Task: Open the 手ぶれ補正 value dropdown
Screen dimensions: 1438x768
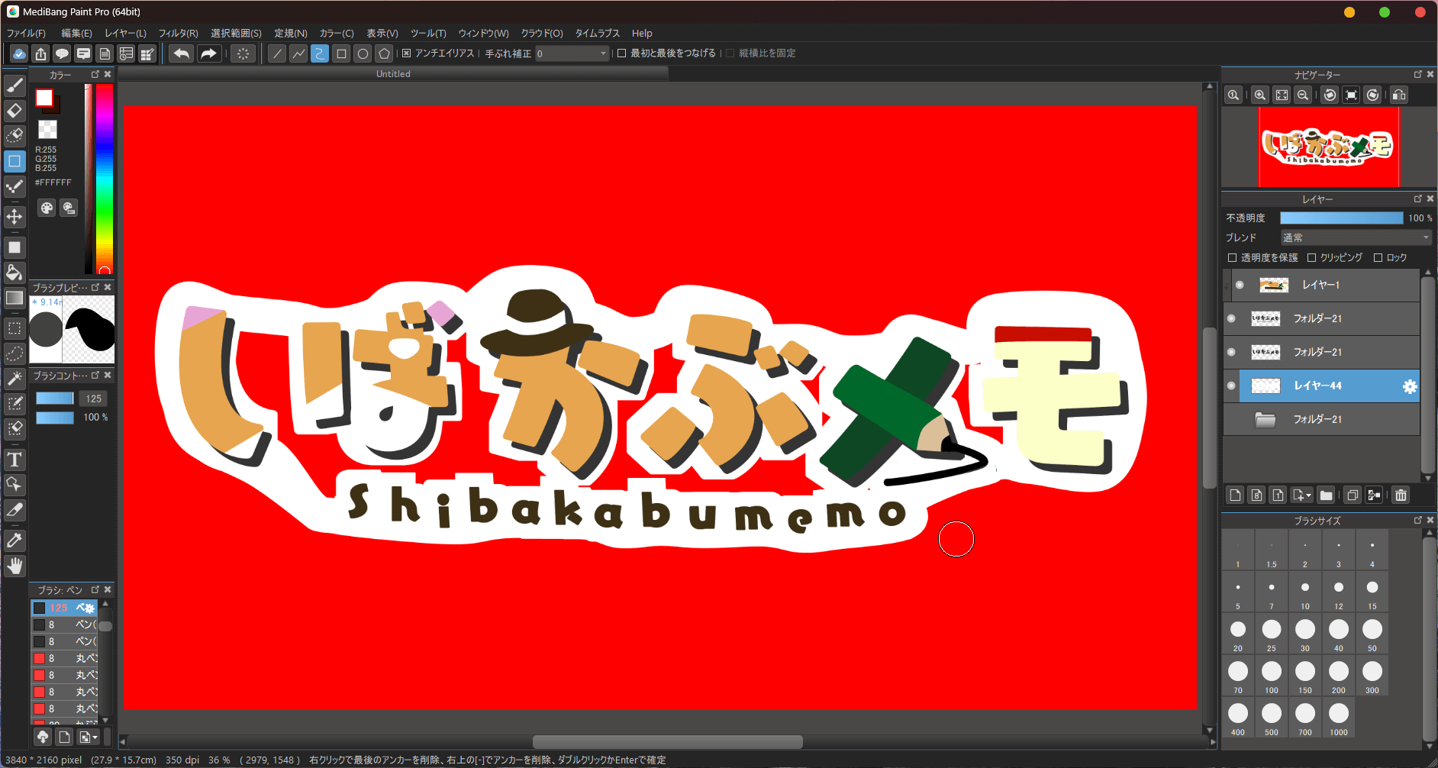Action: point(603,53)
